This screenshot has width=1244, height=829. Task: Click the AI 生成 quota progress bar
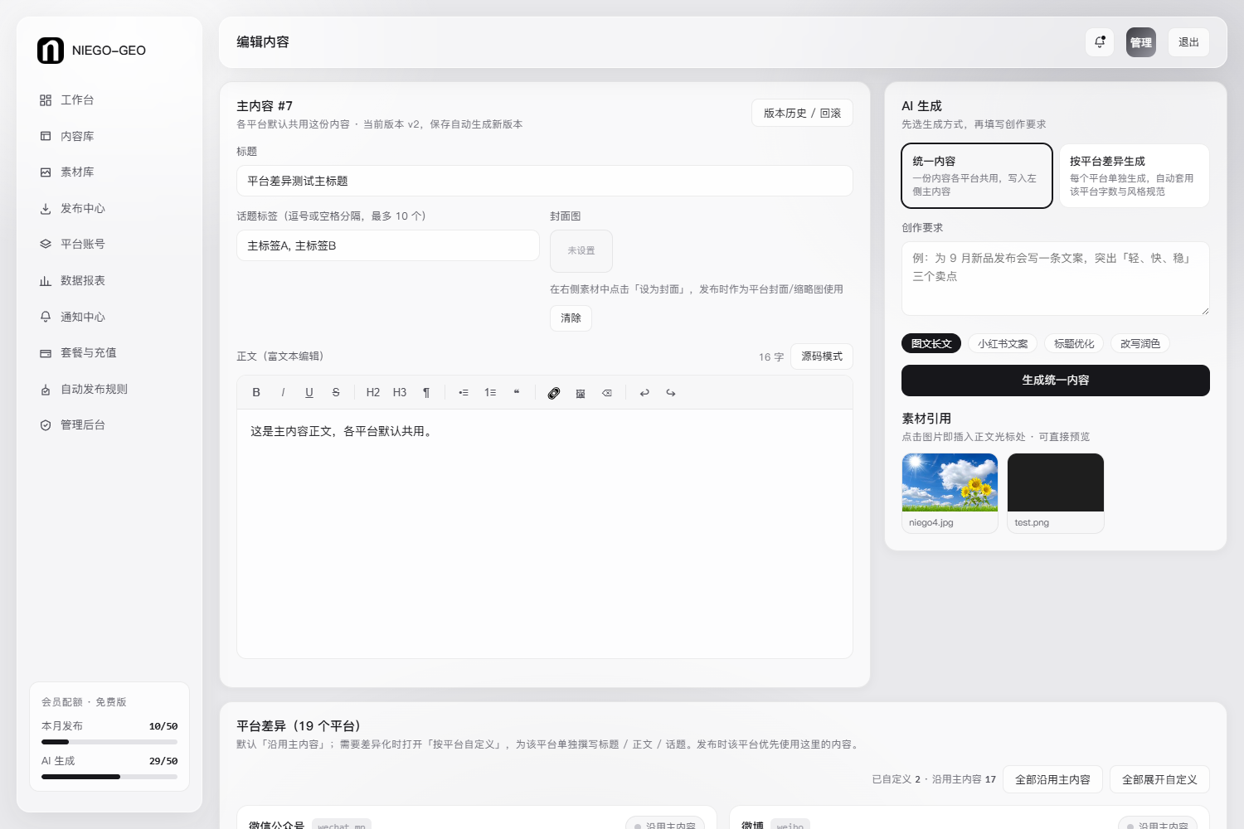pyautogui.click(x=109, y=777)
